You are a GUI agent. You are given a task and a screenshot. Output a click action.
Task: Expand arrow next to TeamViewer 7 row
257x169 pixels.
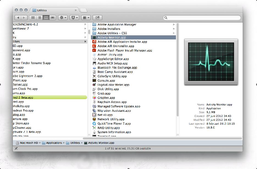coord(85,28)
